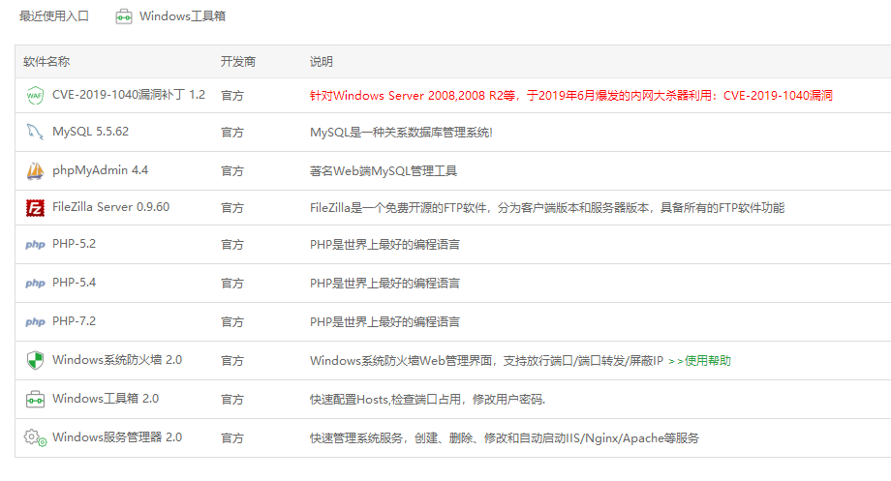Click 官方 in the PHP-5.2 row

231,245
